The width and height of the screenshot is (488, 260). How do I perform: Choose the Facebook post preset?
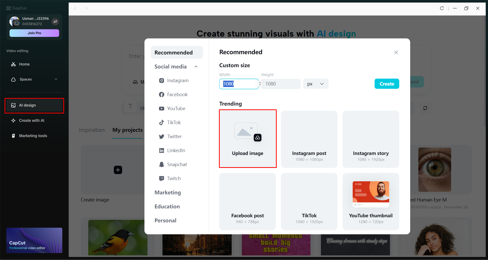(x=248, y=201)
